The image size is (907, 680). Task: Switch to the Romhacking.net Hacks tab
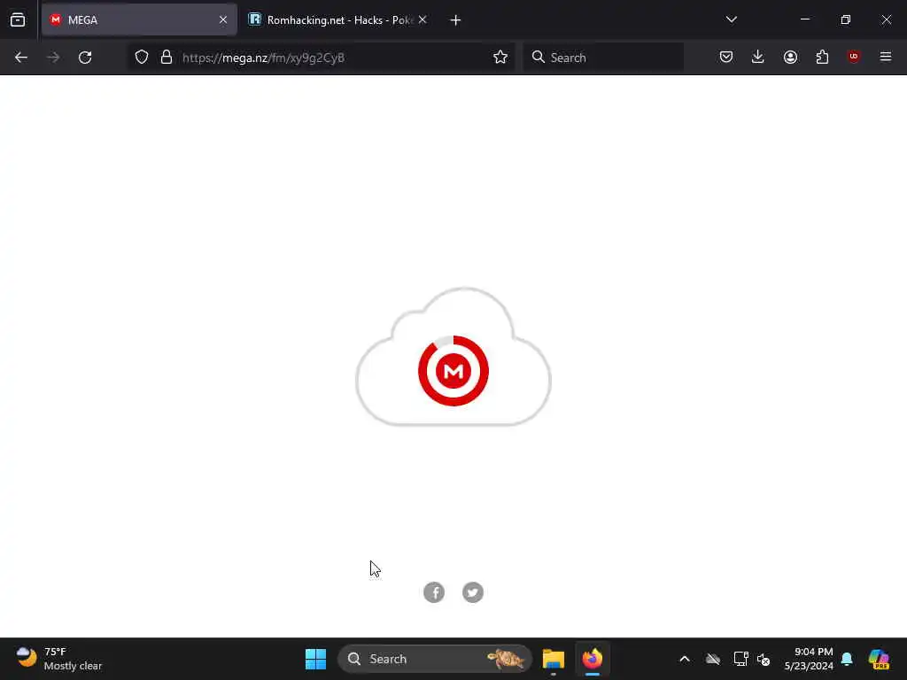pos(338,19)
